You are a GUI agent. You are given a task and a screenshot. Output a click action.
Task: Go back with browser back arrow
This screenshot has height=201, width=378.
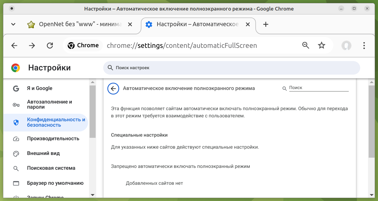click(14, 45)
